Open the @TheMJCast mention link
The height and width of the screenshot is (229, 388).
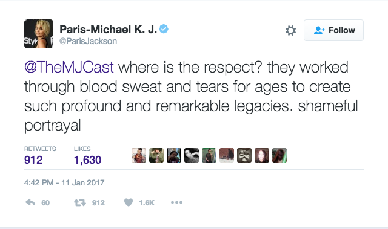point(69,67)
